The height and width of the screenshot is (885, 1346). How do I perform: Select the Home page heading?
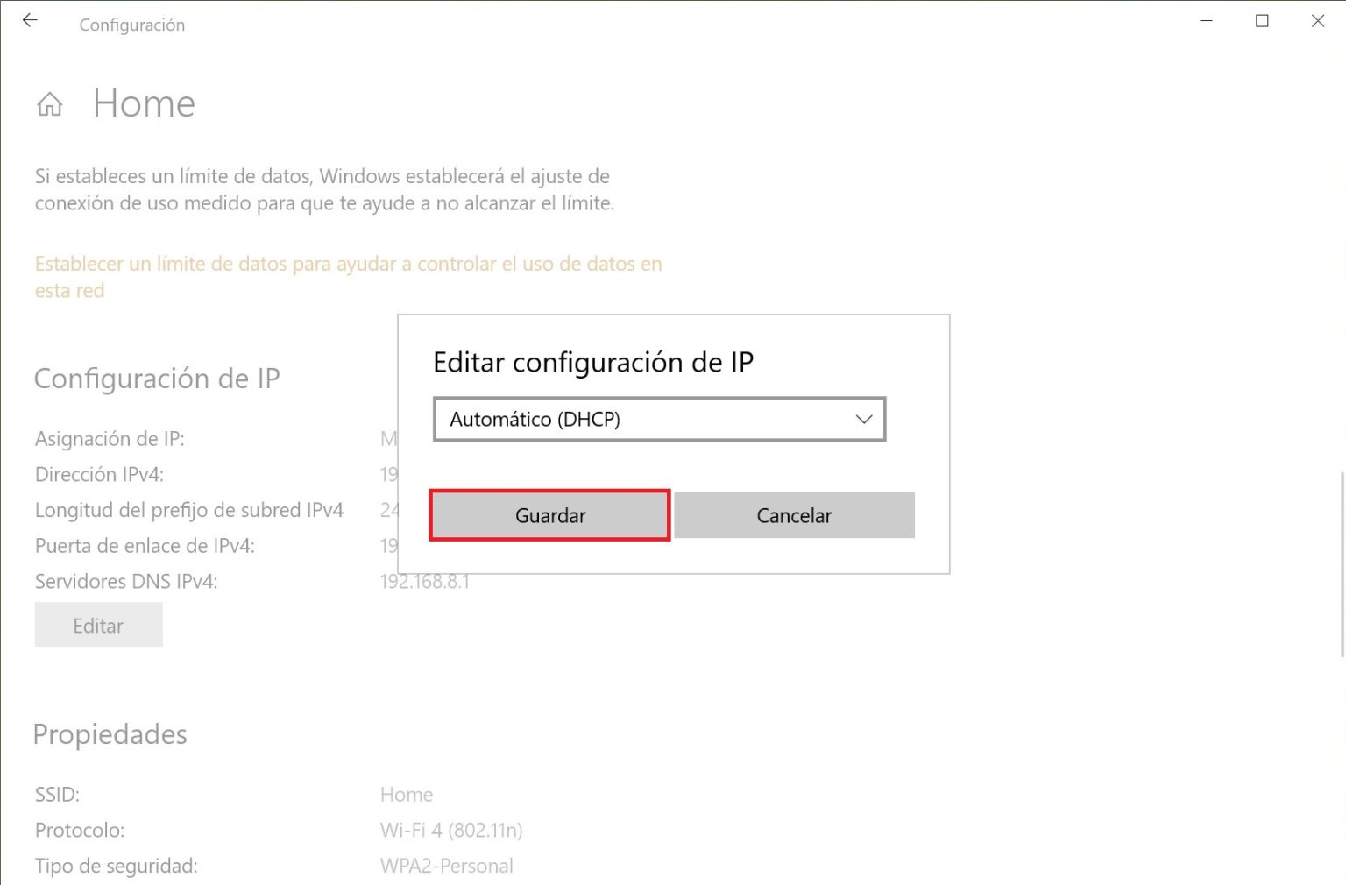(143, 103)
